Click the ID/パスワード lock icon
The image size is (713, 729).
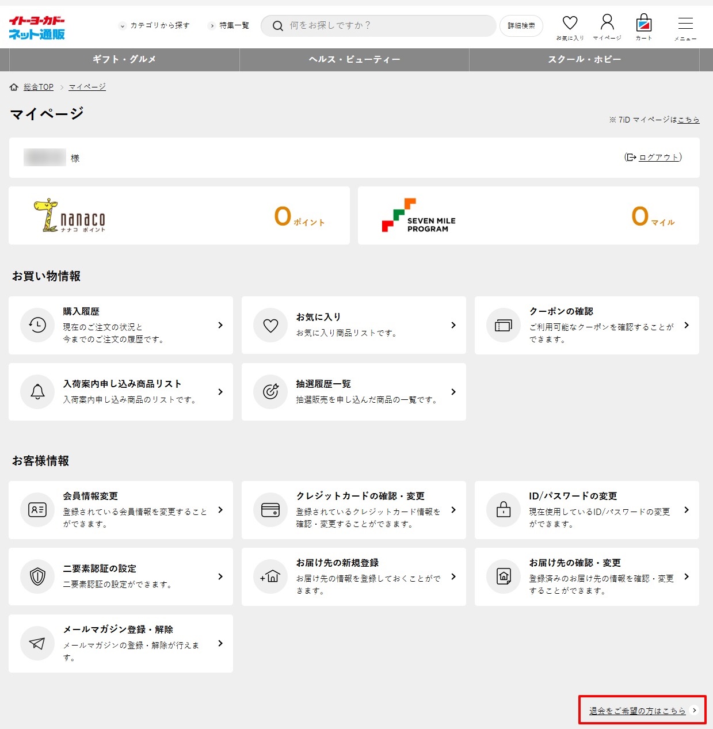[x=503, y=510]
